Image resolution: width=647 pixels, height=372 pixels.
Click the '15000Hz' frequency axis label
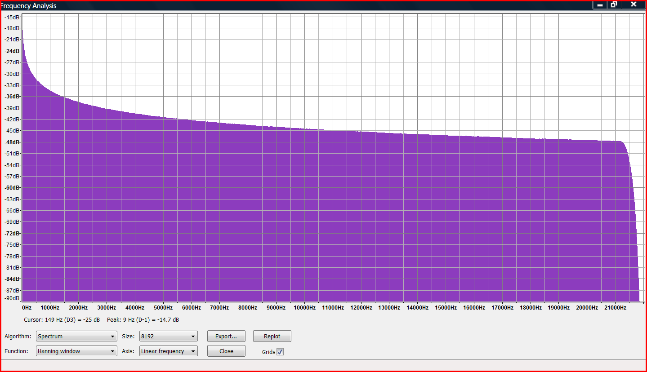446,308
